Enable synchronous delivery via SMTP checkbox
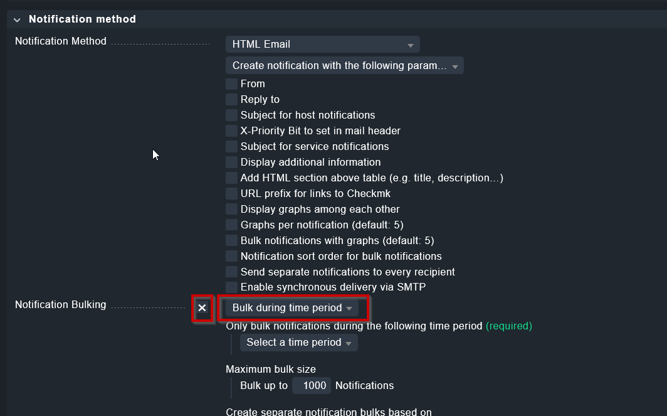The width and height of the screenshot is (667, 416). (x=232, y=287)
